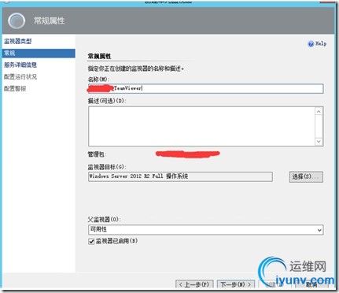Click the description box scroll up arrow
Viewport: 339px width, 293px height.
(x=319, y=112)
